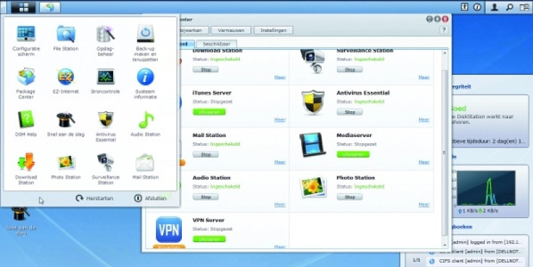Click Meer link for Mediaserver
Viewport: 533px width, 267px height.
[x=424, y=162]
